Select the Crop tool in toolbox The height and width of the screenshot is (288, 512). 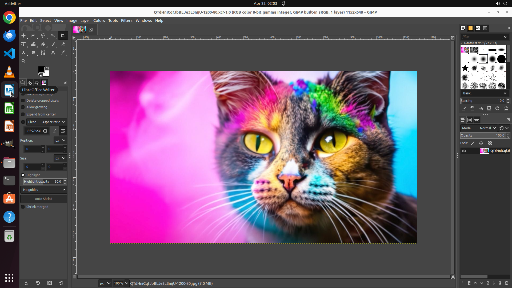click(x=63, y=35)
